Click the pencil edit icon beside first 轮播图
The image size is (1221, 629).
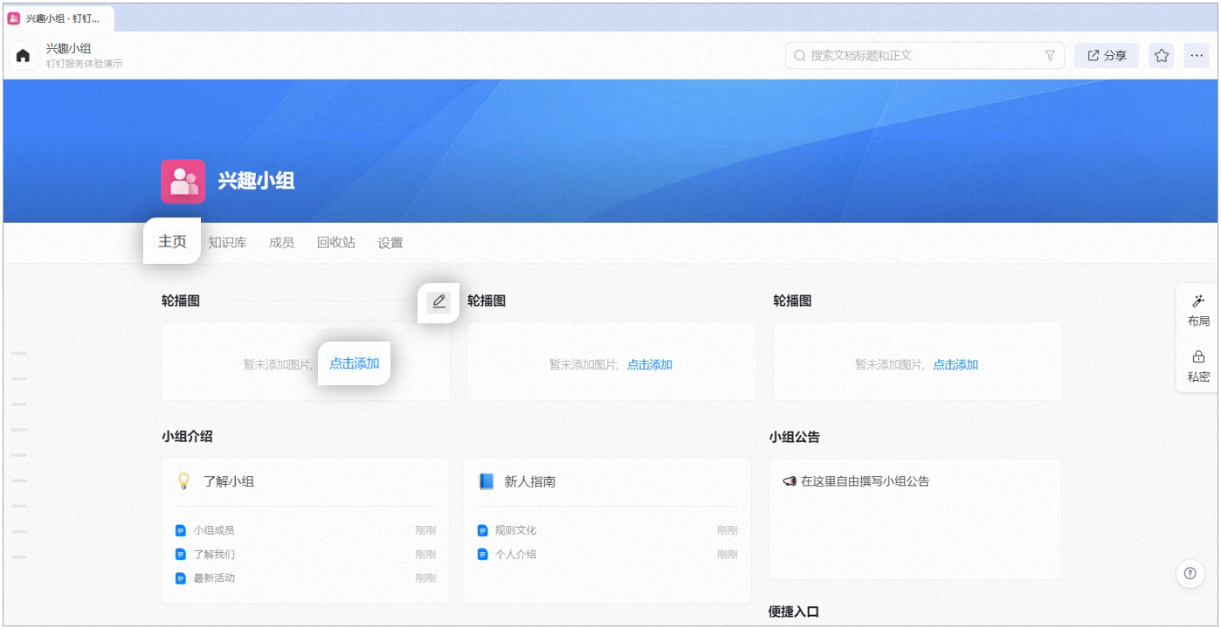(438, 301)
